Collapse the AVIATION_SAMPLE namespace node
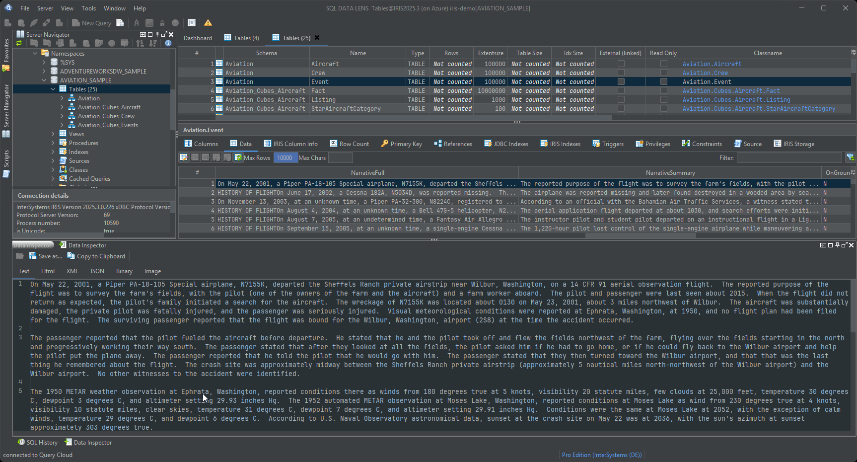The image size is (857, 462). (x=44, y=80)
